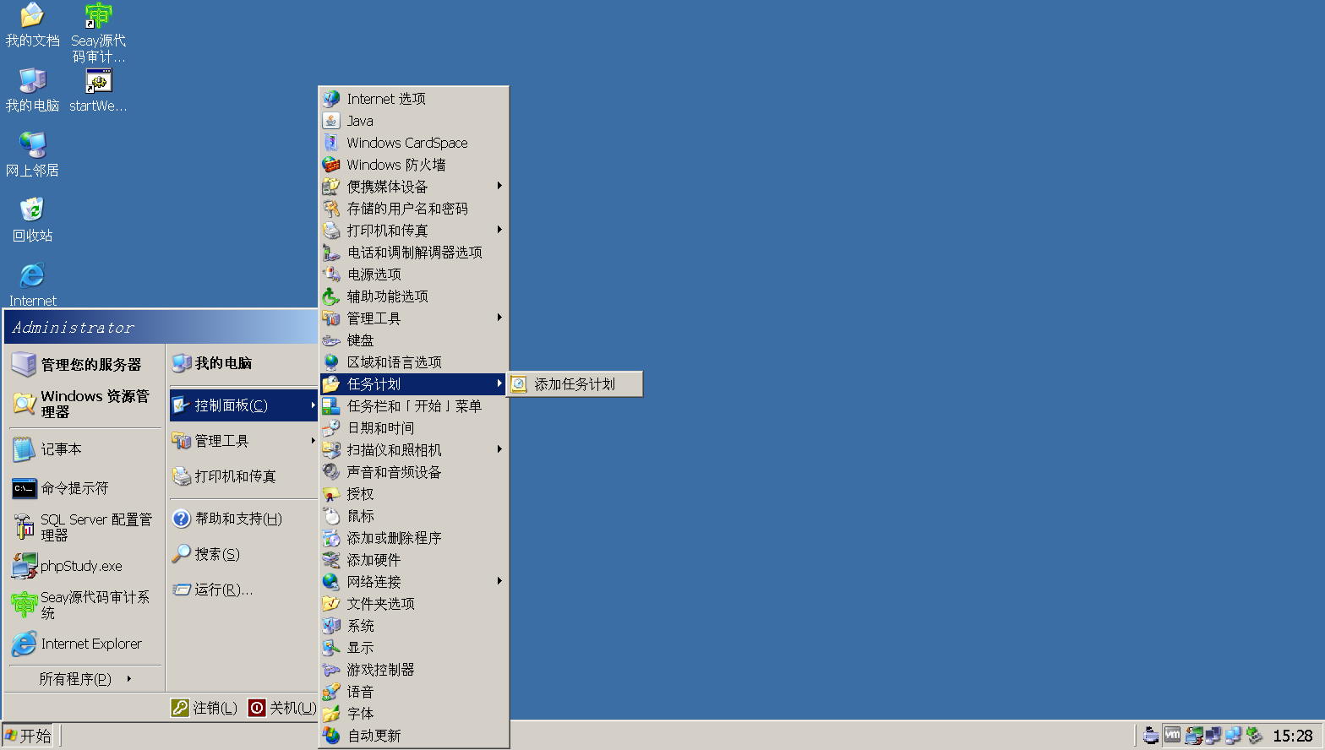Open Internet 选项 in control panel menu
This screenshot has width=1325, height=750.
point(414,99)
